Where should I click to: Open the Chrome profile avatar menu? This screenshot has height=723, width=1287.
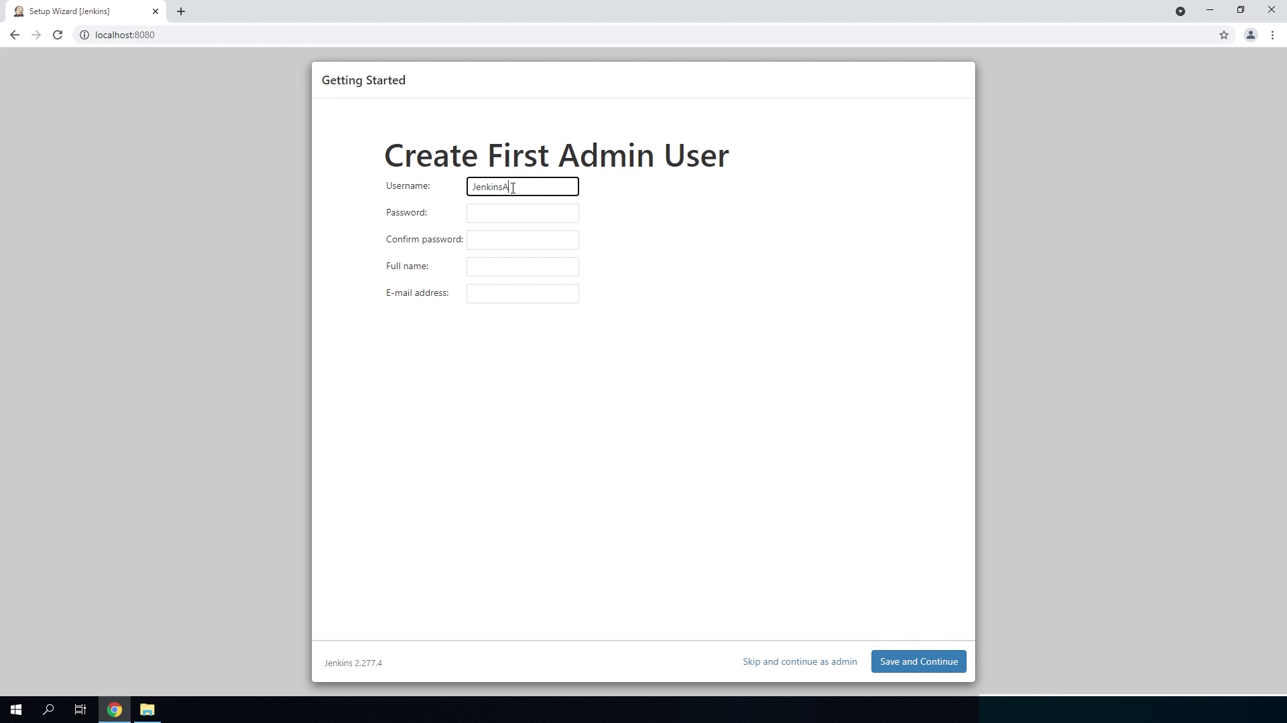point(1250,35)
